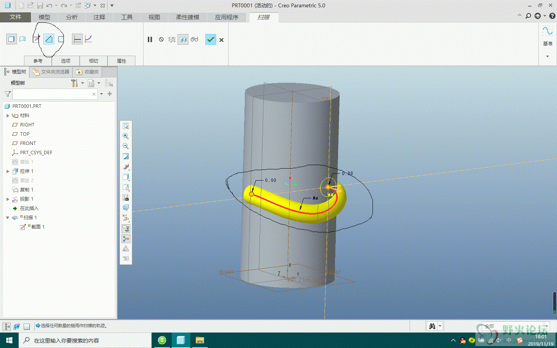Screen dimensions: 557x348
Task: Toggle the attached preview mode icon
Action: (183, 39)
